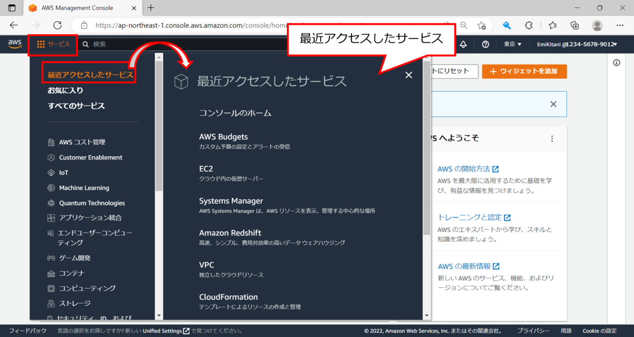Select お気に入り in left menu
The image size is (634, 337).
click(x=66, y=90)
